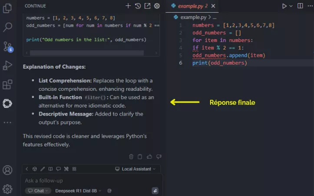The width and height of the screenshot is (314, 196).
Task: Open Continue settings gear in panel header
Action: [x=157, y=6]
